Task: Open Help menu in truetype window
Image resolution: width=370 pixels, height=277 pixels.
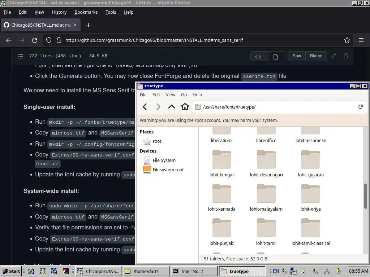Action: point(197,95)
